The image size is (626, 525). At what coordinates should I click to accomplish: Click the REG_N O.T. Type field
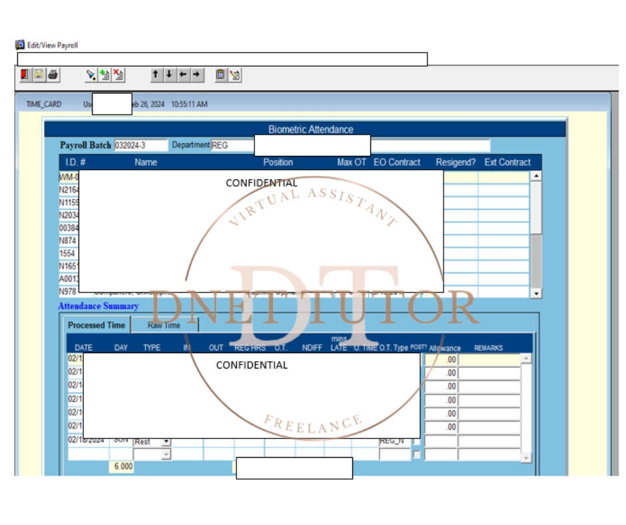(395, 441)
